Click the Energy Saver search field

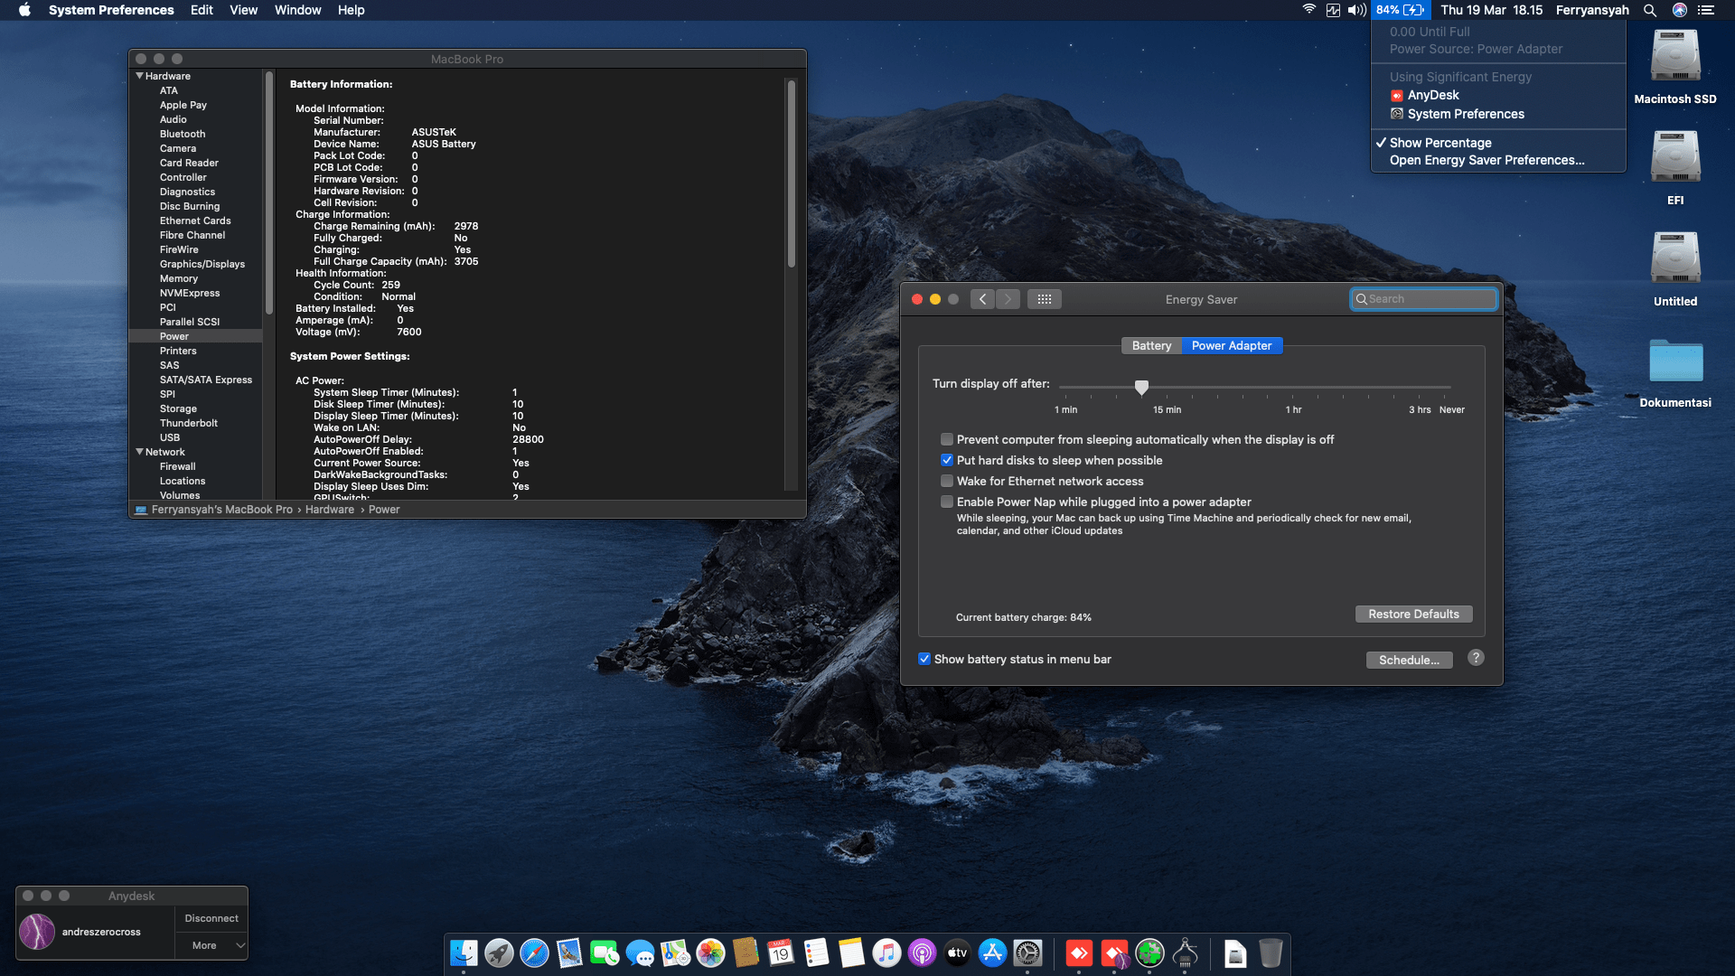1424,299
